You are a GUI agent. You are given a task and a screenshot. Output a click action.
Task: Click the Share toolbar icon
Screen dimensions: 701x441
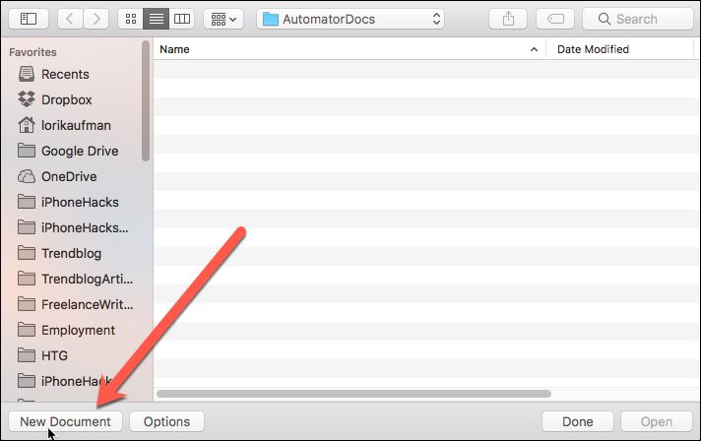pos(508,19)
